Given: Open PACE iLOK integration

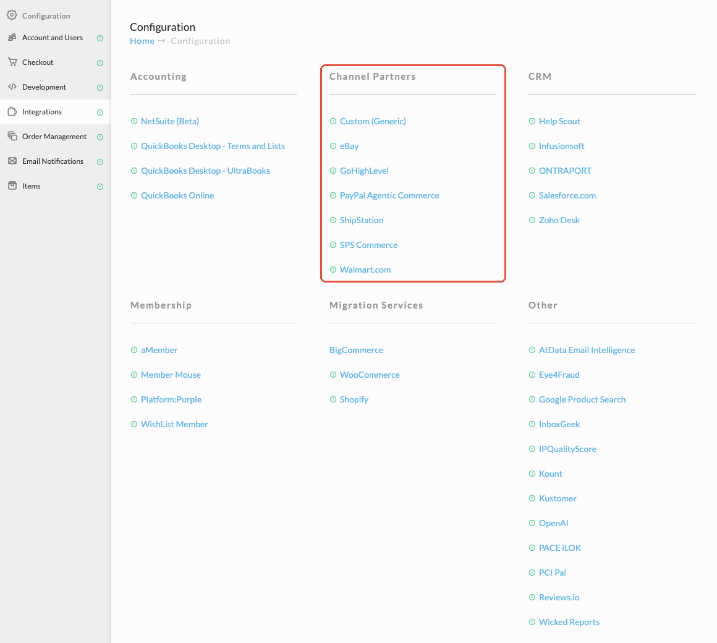Looking at the screenshot, I should coord(560,547).
